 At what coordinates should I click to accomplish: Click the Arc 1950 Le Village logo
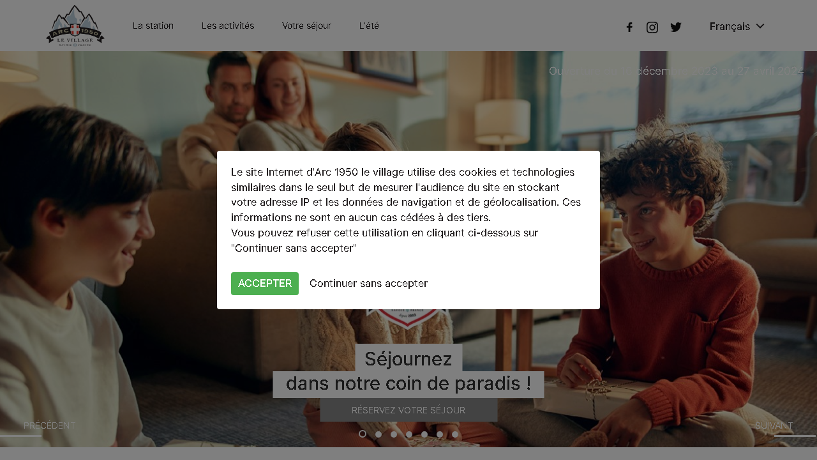click(x=75, y=26)
